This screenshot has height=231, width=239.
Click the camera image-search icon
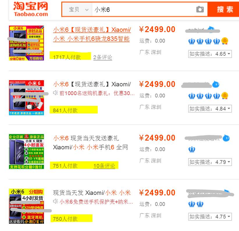click(x=200, y=9)
